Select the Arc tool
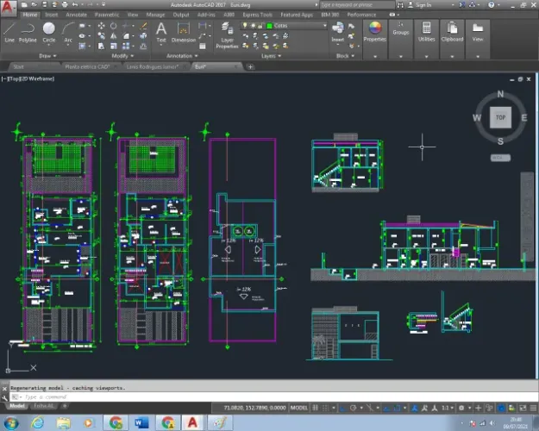 (68, 32)
